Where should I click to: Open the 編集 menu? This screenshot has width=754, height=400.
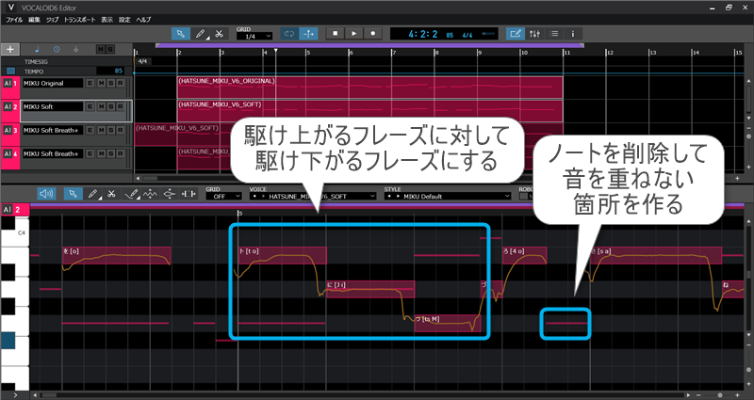[34, 20]
